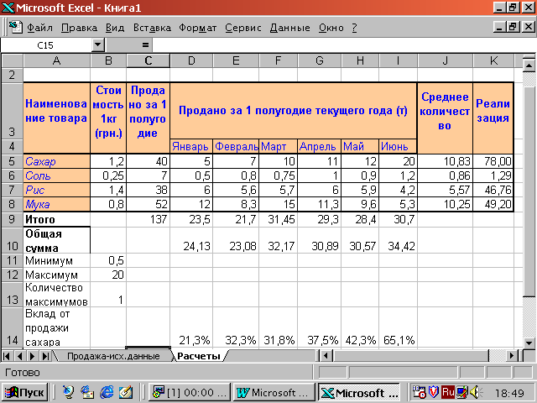This screenshot has width=537, height=403.
Task: Select column D header
Action: pos(191,60)
